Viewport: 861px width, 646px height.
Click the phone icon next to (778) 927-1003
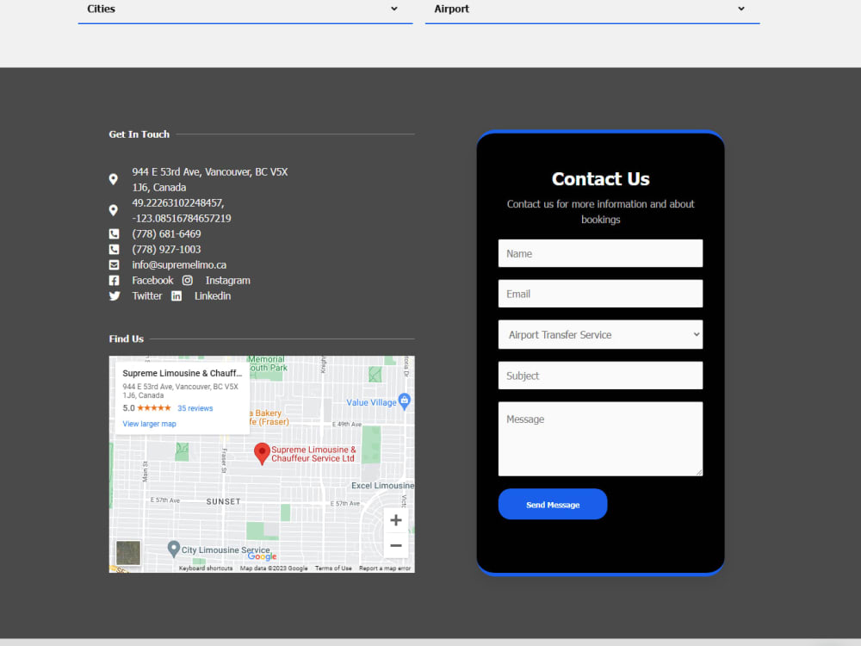pos(114,250)
